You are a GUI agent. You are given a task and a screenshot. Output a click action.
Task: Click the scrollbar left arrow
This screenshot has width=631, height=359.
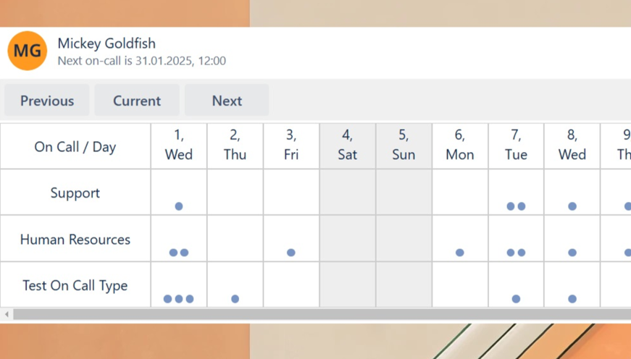[7, 314]
